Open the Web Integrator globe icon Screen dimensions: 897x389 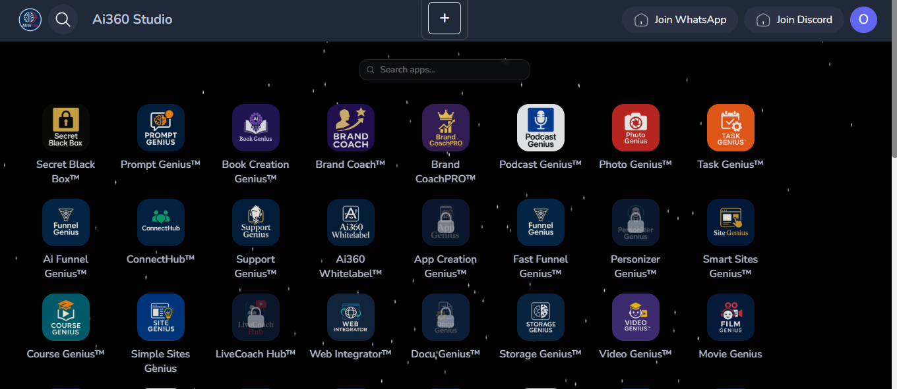(351, 317)
